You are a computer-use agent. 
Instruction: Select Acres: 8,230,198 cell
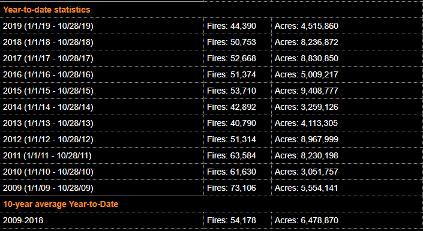click(x=307, y=155)
